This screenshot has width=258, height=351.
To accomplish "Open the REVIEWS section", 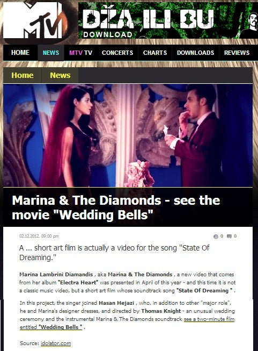I will (x=237, y=53).
